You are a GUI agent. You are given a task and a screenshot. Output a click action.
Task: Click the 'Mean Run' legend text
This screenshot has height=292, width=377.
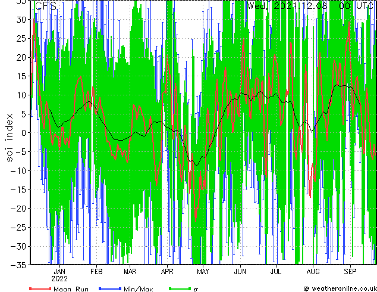coord(71,289)
